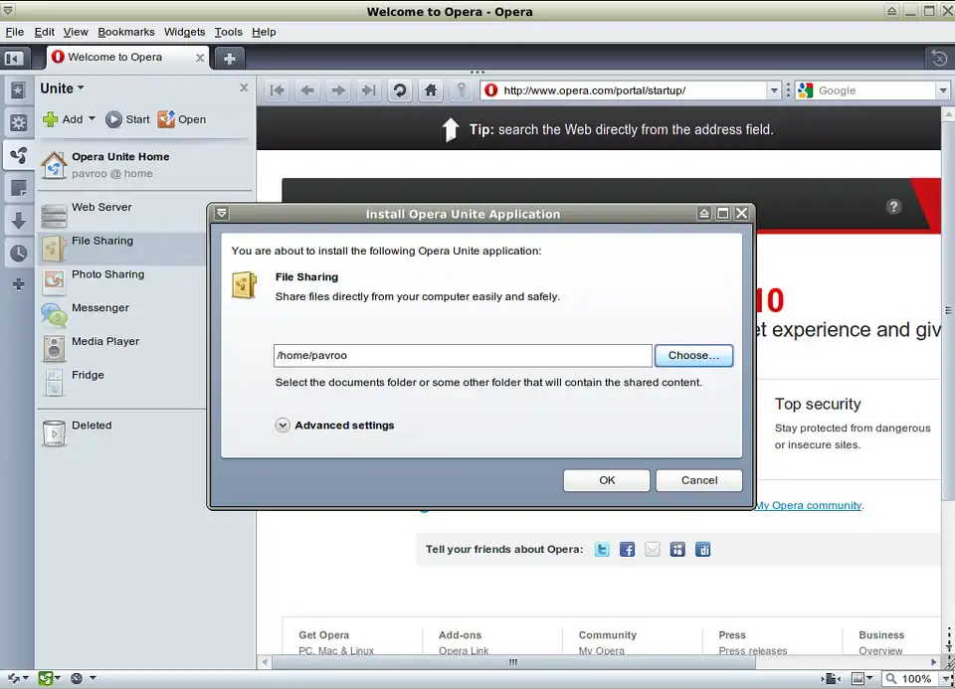Toggle the panel sidebar visibility button

coord(14,58)
